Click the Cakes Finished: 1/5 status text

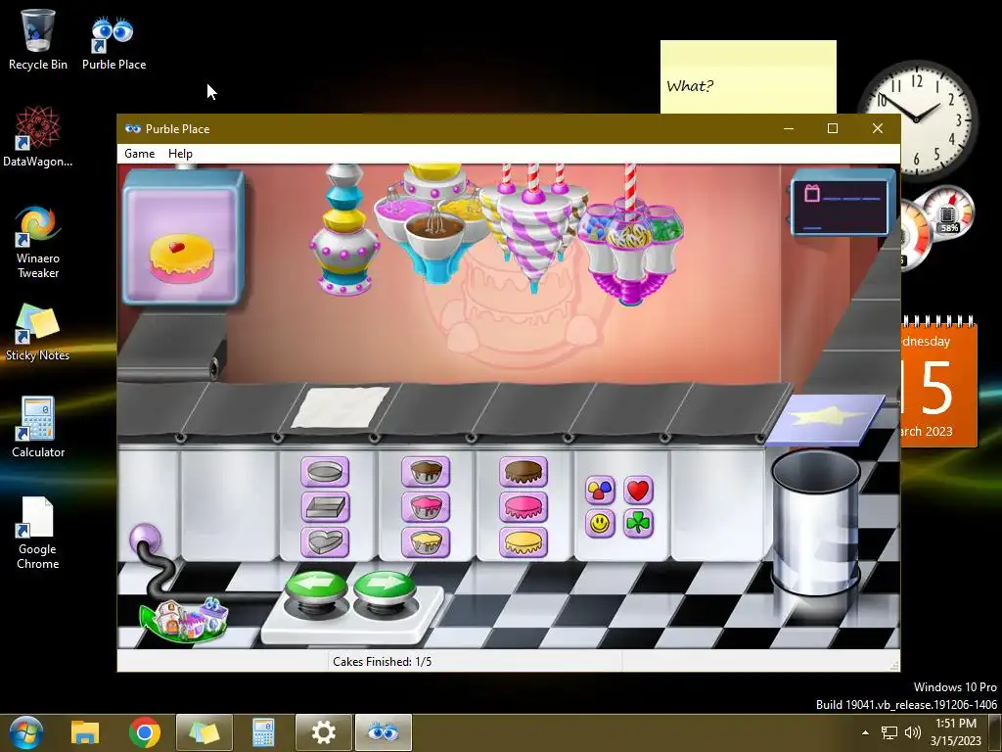(383, 662)
